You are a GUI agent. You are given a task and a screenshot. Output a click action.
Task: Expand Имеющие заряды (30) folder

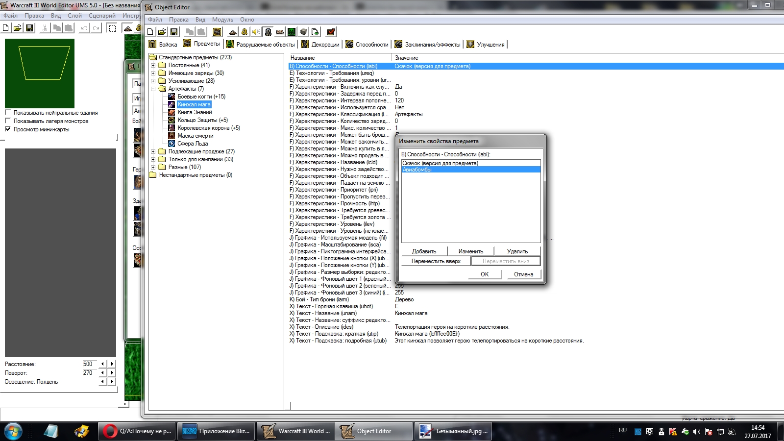153,73
